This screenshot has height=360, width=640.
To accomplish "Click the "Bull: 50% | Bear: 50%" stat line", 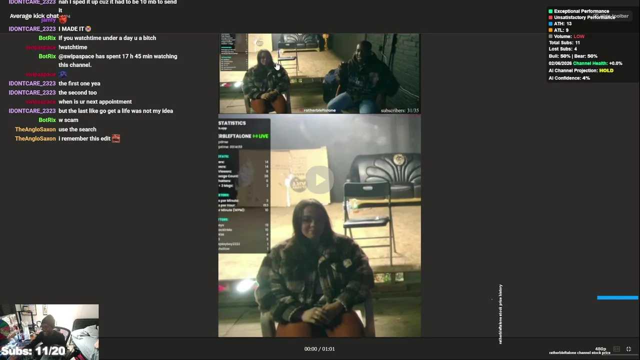I will [x=573, y=56].
